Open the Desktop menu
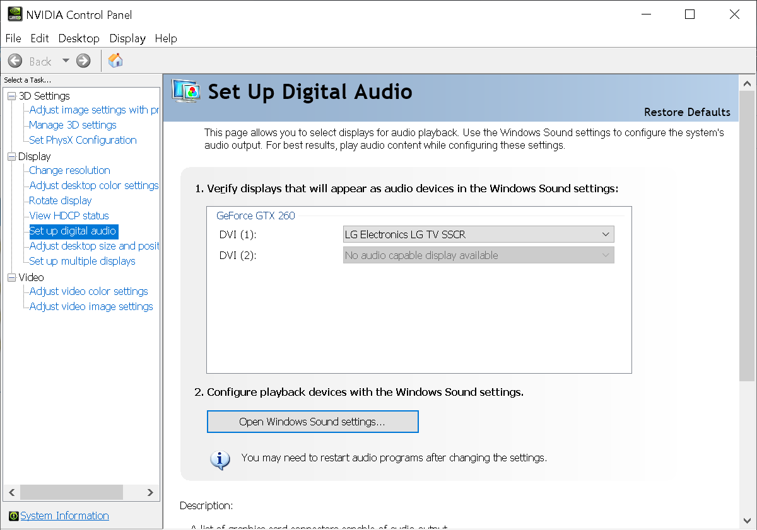 [79, 38]
